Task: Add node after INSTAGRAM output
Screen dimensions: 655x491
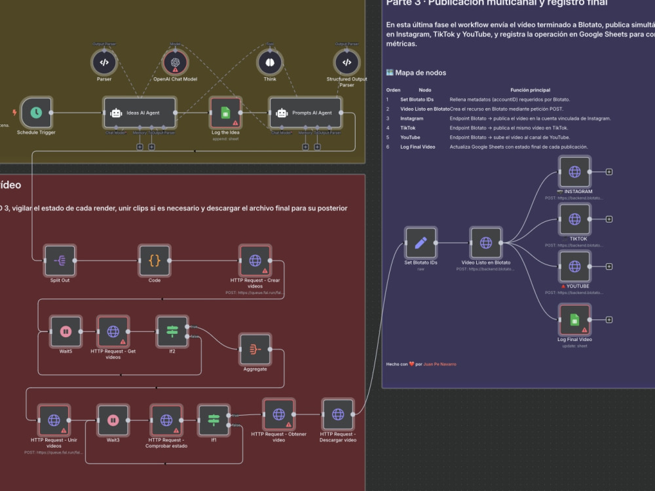Action: (x=609, y=172)
